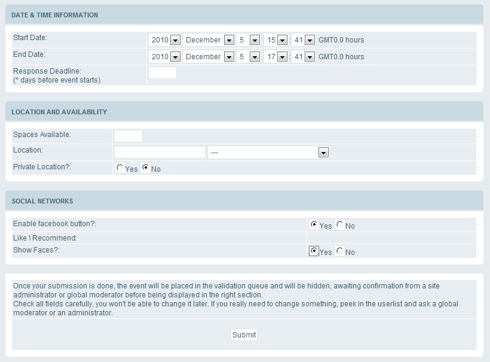Select No for Enable facebook button
This screenshot has width=490, height=362.
340,225
